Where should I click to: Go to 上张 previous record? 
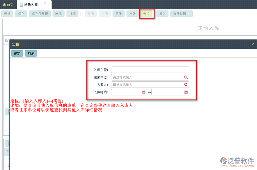click(105, 14)
